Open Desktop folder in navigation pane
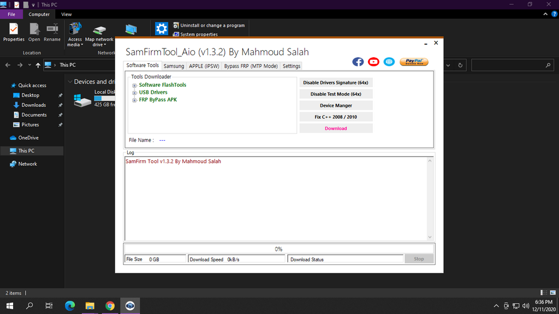Image resolution: width=559 pixels, height=314 pixels. click(x=31, y=95)
